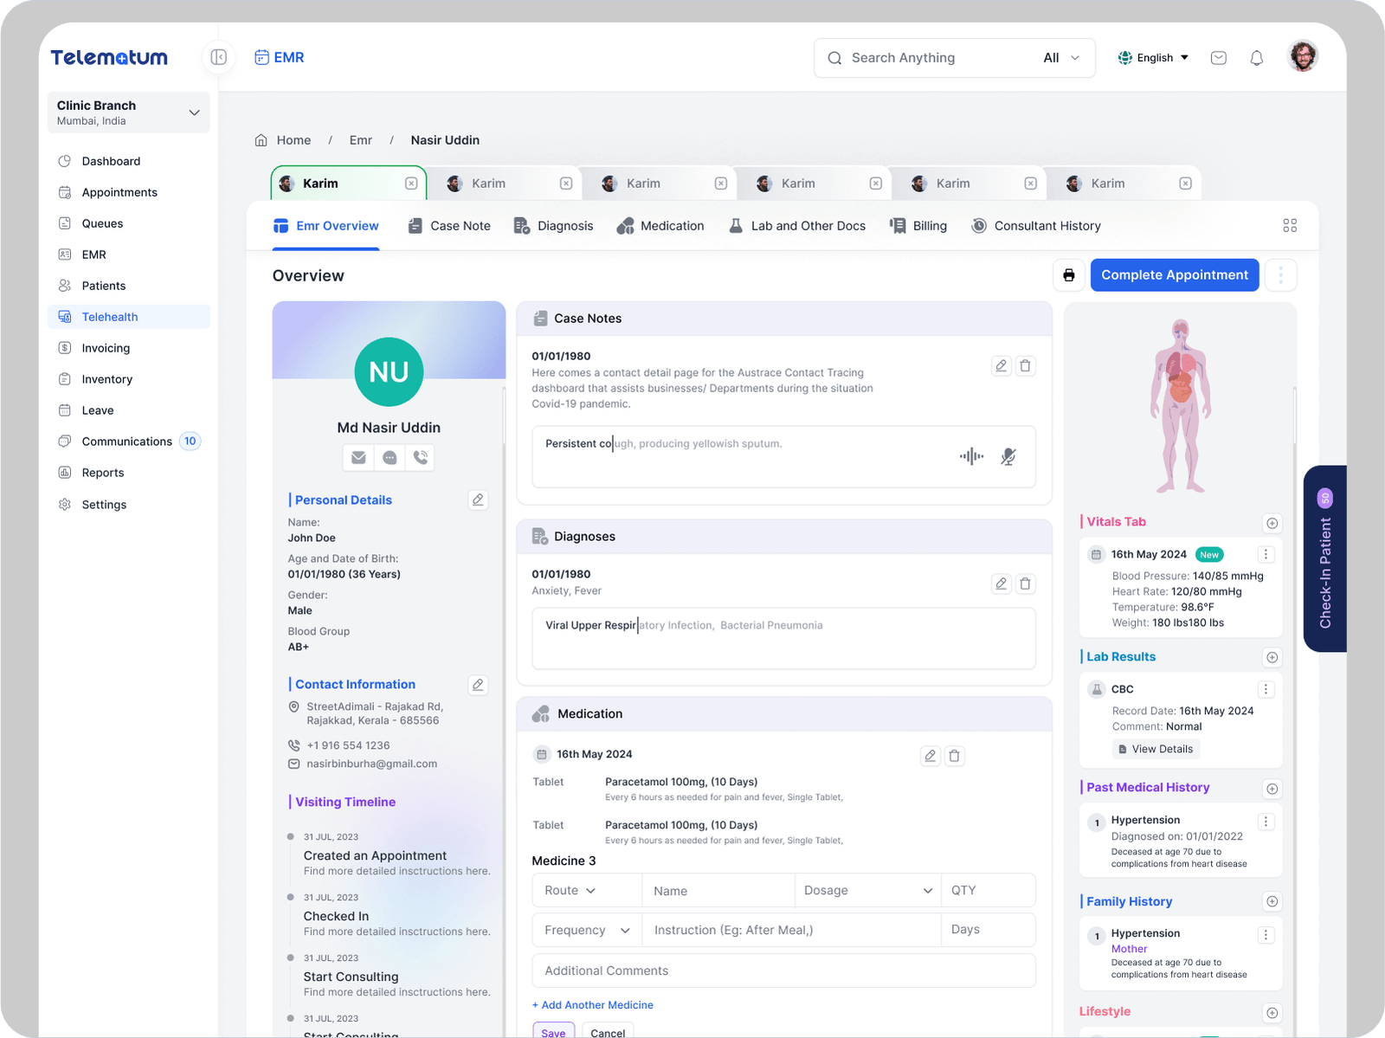Toggle the voice waveform recording icon
The width and height of the screenshot is (1385, 1038).
pyautogui.click(x=971, y=456)
